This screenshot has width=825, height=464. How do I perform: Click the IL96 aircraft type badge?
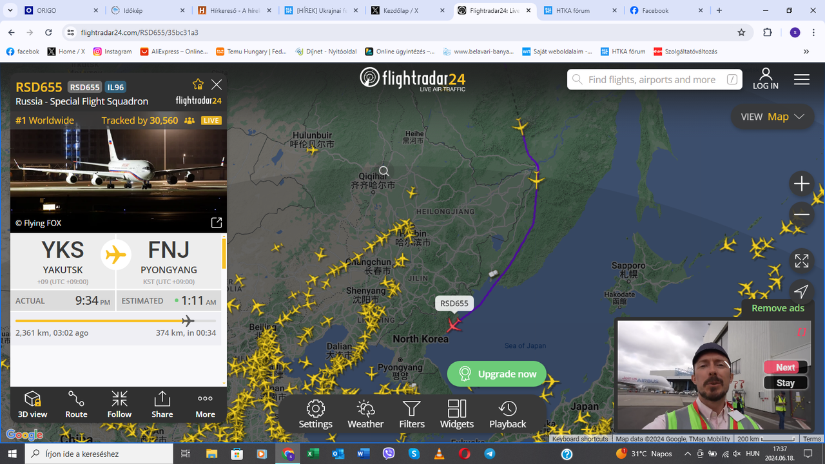coord(115,88)
